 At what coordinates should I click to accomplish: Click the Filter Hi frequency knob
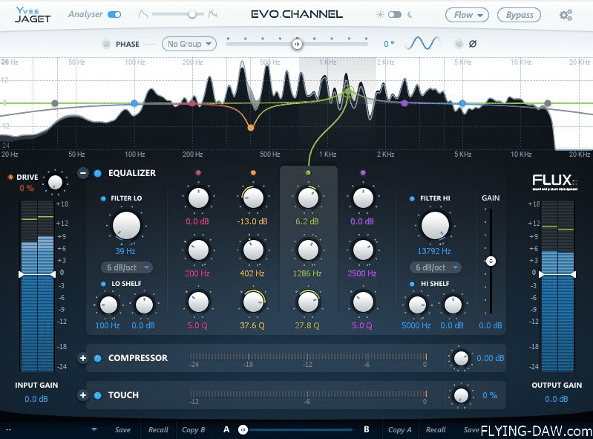click(x=435, y=226)
